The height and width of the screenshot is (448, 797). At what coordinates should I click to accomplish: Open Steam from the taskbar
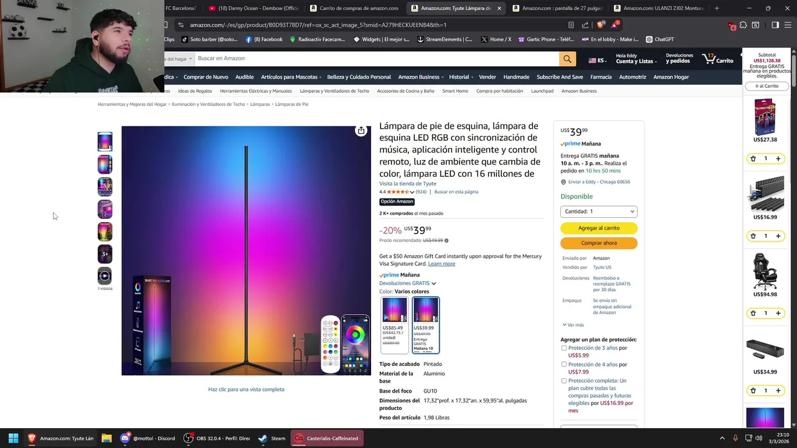click(x=272, y=438)
